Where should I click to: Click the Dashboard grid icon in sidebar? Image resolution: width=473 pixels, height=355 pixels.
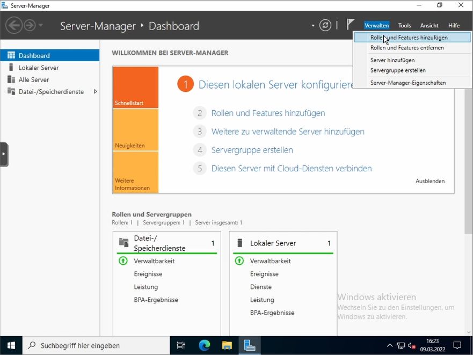click(11, 55)
